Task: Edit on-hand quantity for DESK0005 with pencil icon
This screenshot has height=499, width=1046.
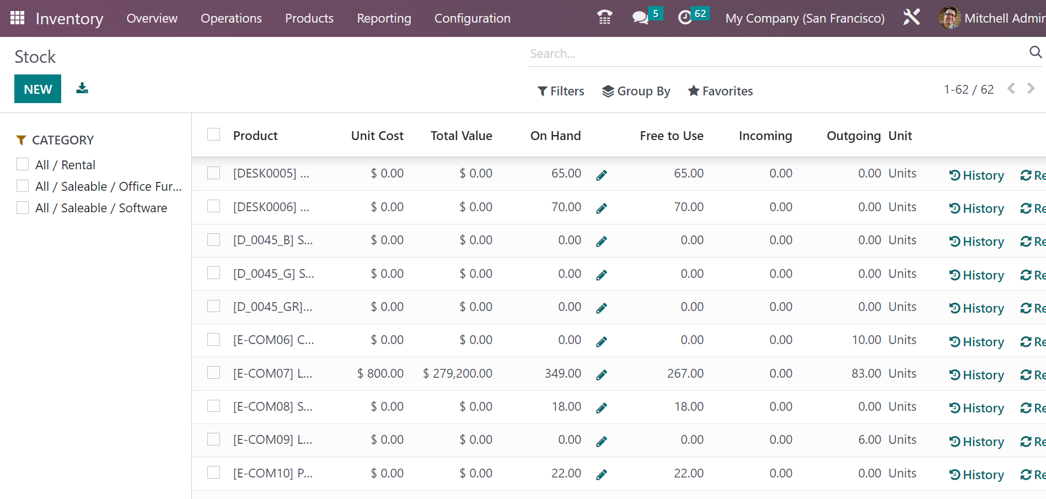Action: pos(601,174)
